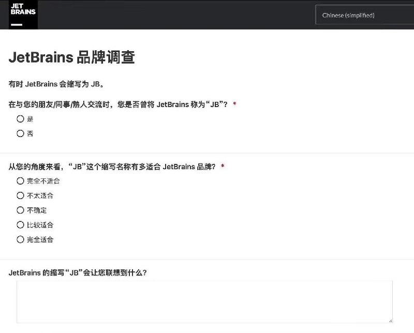
Task: Select the 是 radio option
Action: point(20,119)
